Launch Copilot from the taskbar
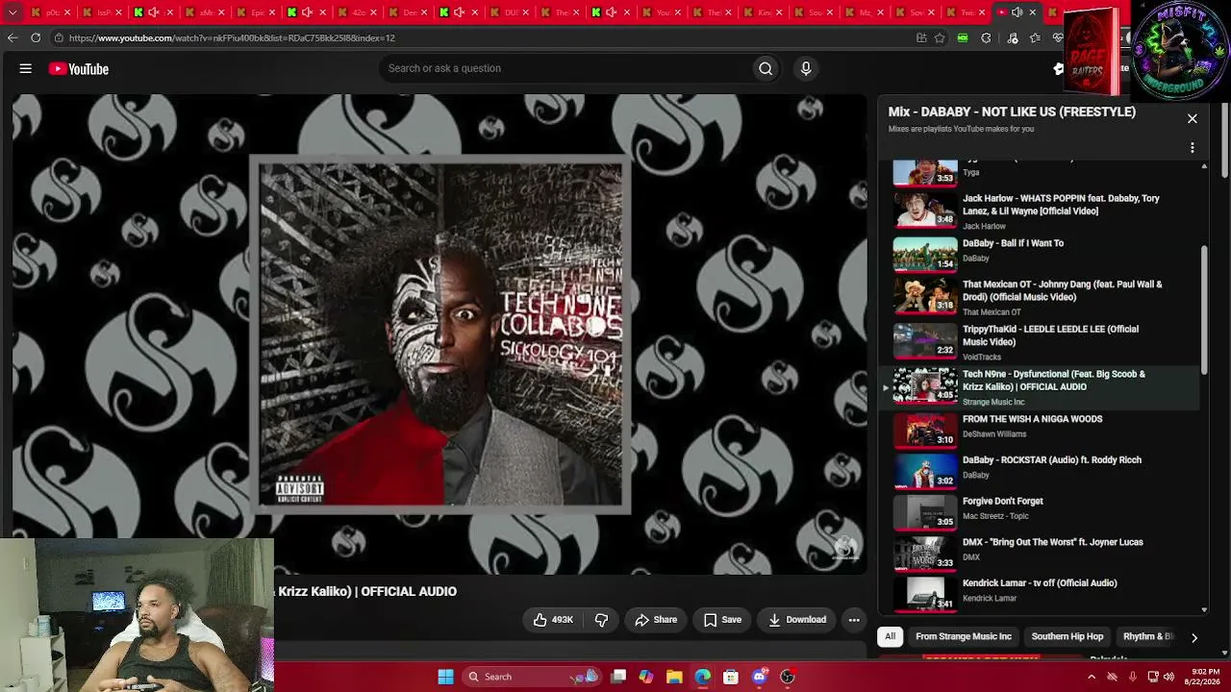1231x692 pixels. point(646,677)
